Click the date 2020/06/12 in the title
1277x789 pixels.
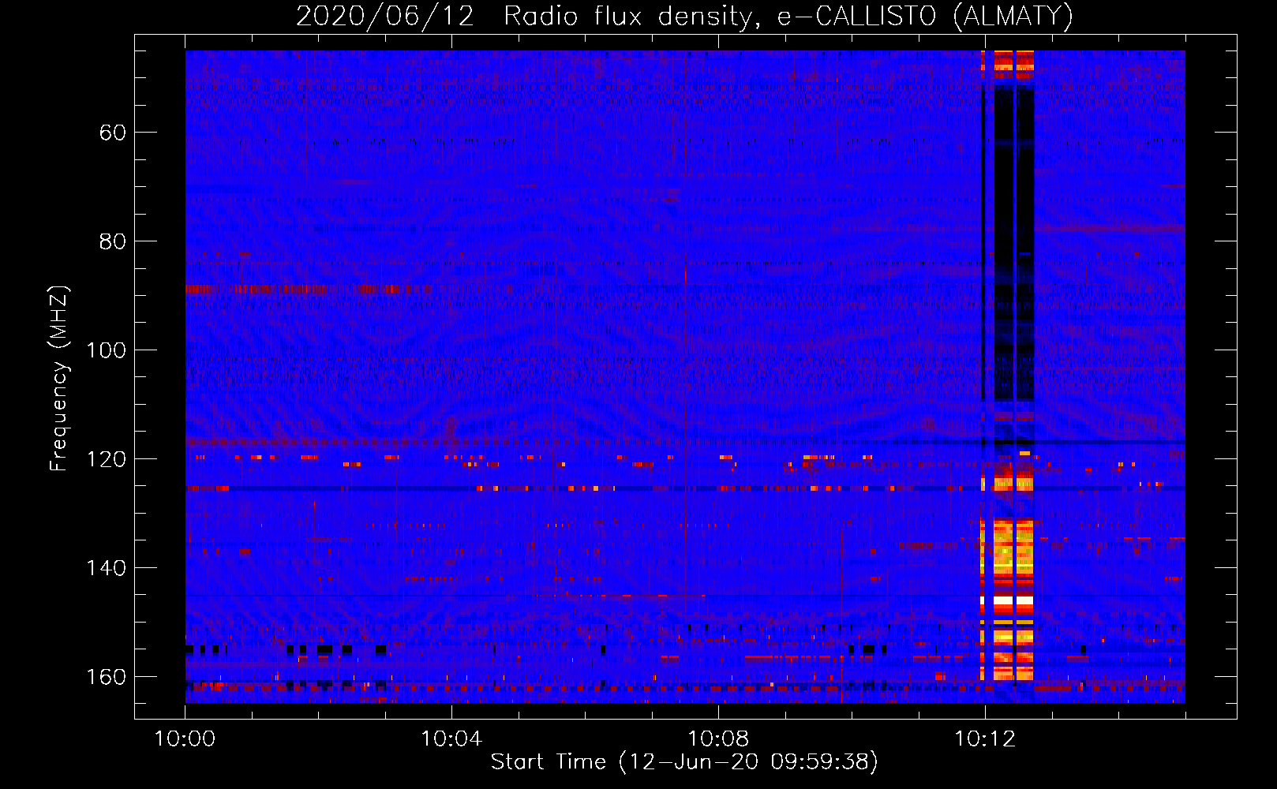click(x=385, y=16)
